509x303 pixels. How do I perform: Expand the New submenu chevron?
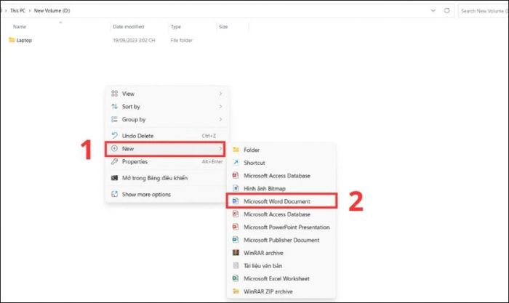(220, 148)
